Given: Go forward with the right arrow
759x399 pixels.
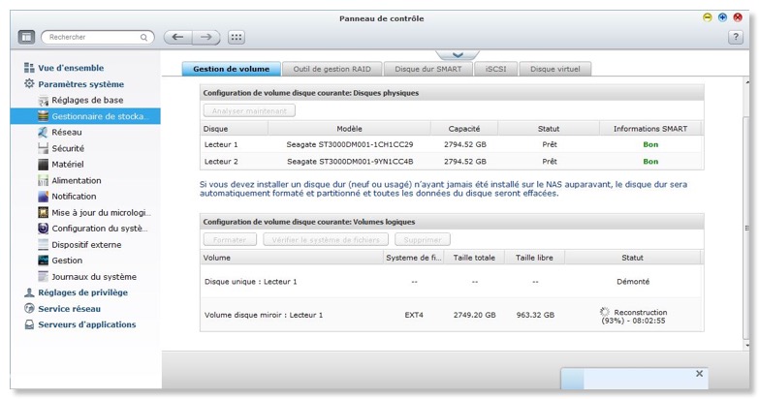Looking at the screenshot, I should [x=205, y=37].
